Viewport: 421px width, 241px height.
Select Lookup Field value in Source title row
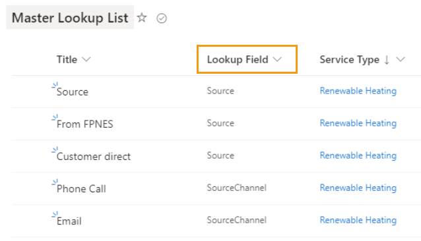click(x=220, y=91)
